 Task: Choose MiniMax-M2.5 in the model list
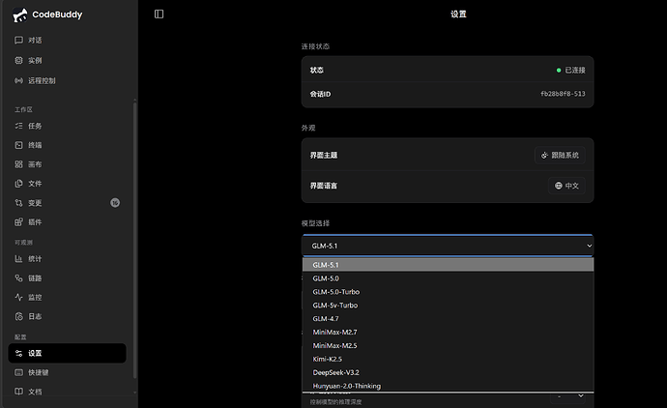coord(448,345)
